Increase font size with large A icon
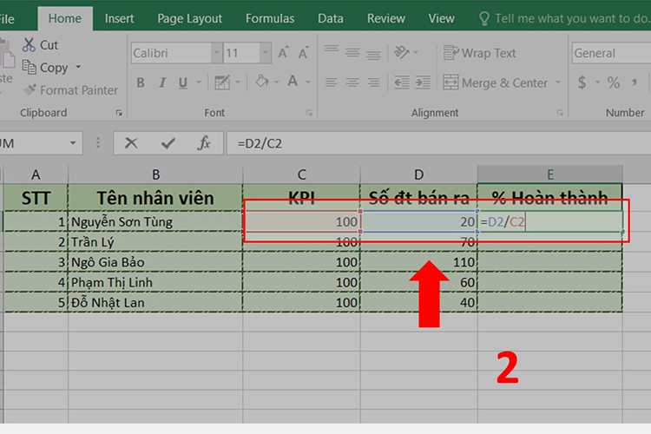This screenshot has height=434, width=651. [x=283, y=53]
